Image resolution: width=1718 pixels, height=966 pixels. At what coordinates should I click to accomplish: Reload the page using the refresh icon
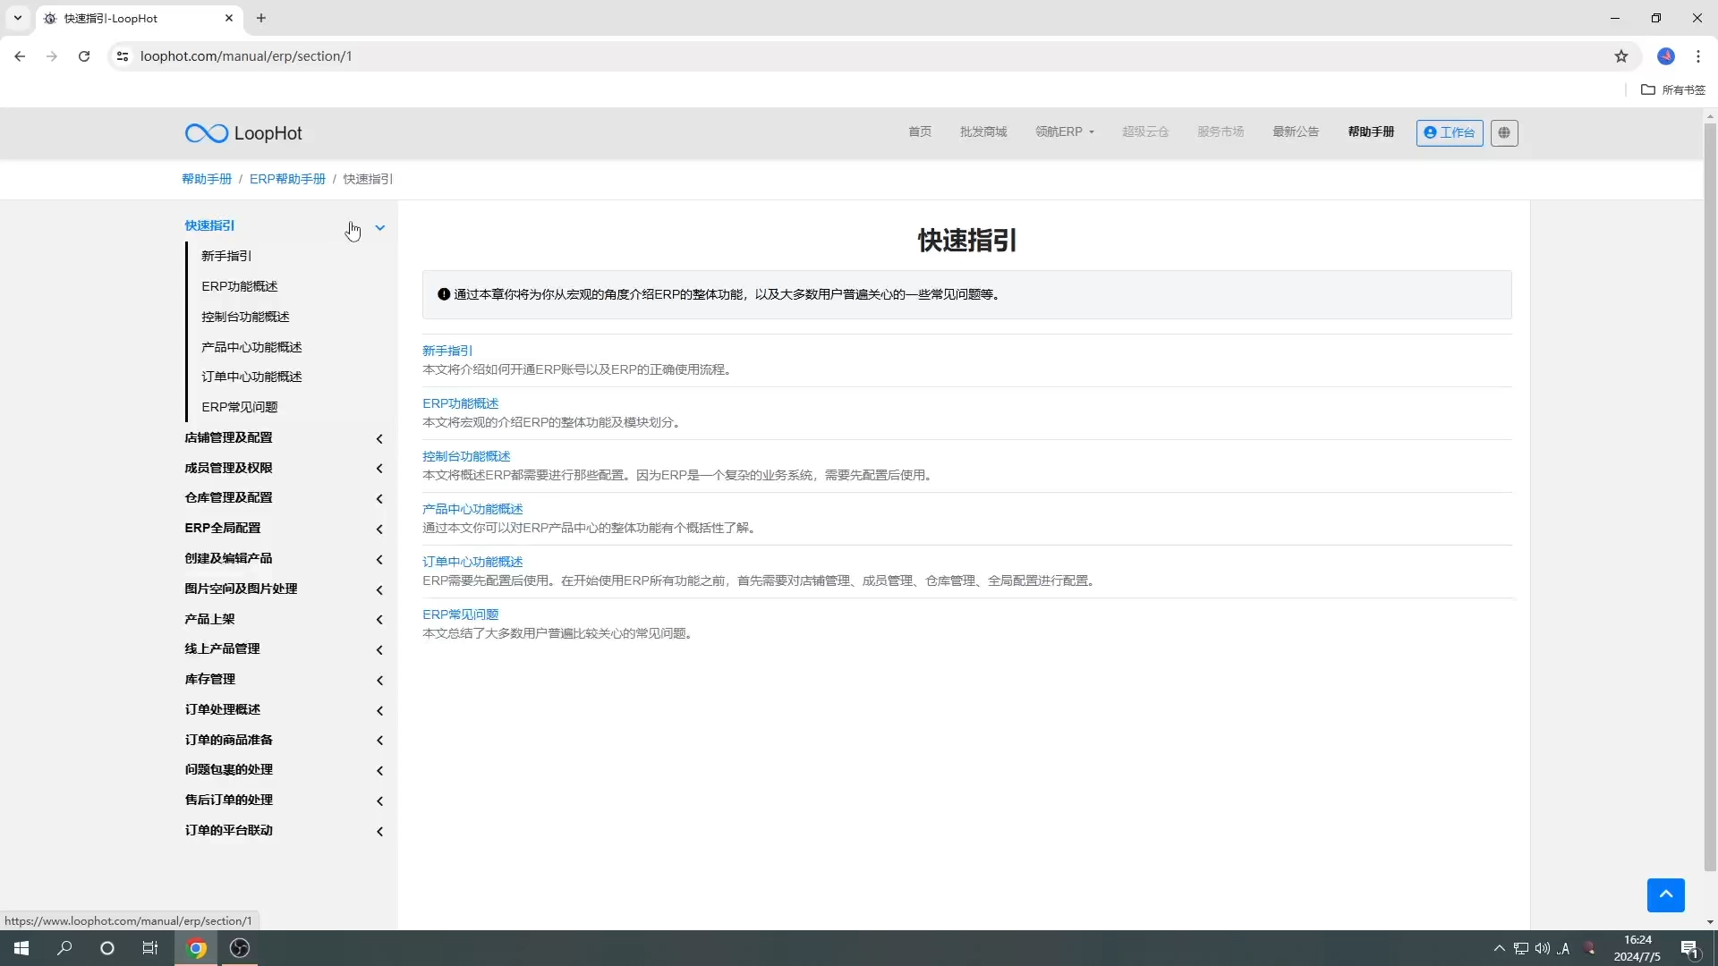tap(83, 55)
